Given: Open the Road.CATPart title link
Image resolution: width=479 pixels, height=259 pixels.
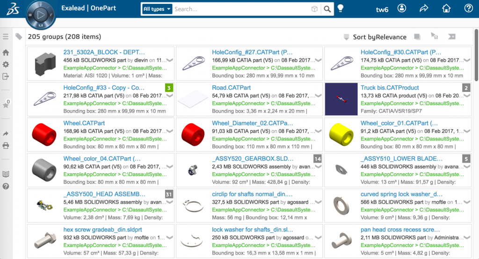Looking at the screenshot, I should click(231, 88).
